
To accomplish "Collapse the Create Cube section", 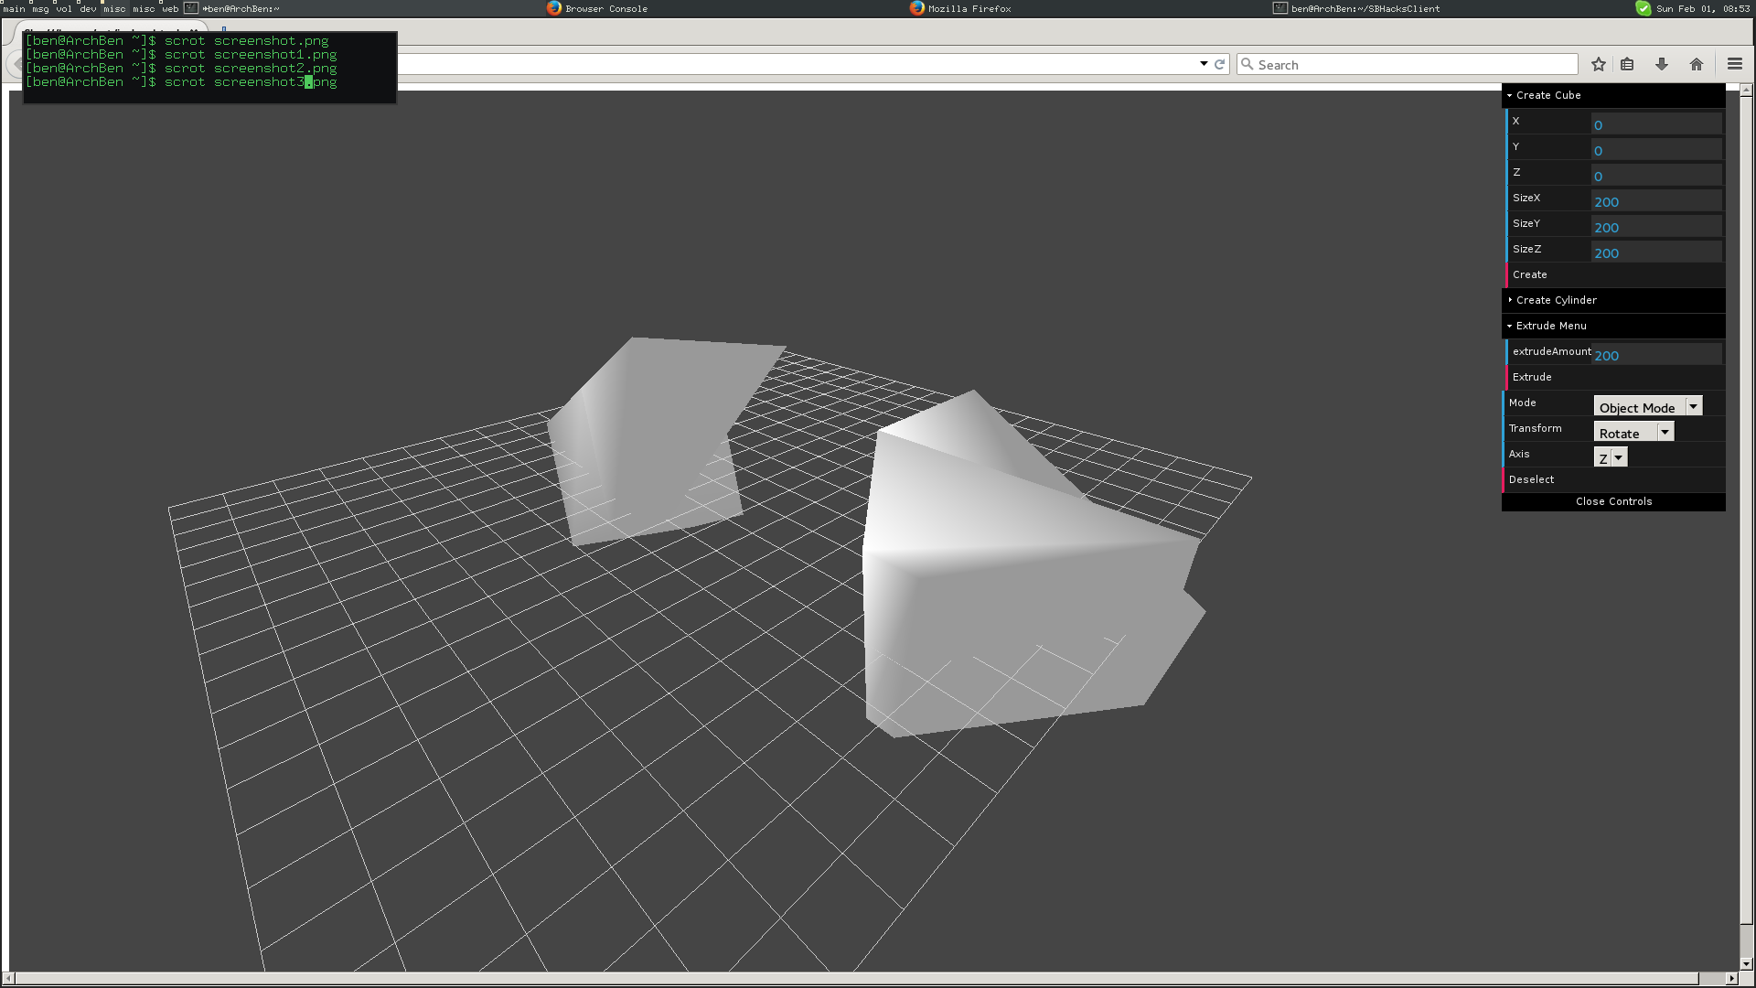I will point(1548,95).
